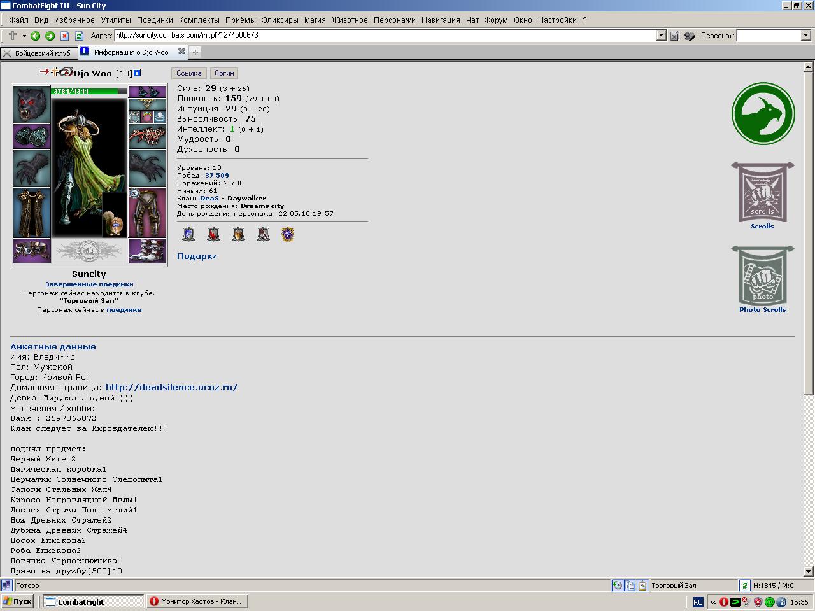Viewport: 815px width, 611px height.
Task: Click the dark coat armor slot
Action: point(32,213)
